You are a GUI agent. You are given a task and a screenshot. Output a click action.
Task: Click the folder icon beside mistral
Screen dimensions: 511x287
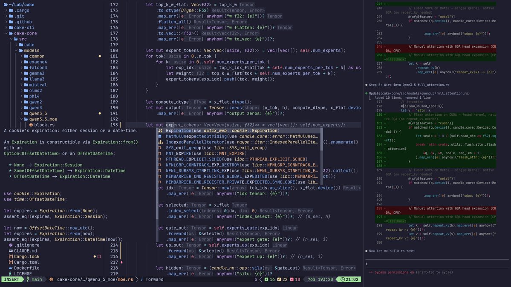(26, 85)
